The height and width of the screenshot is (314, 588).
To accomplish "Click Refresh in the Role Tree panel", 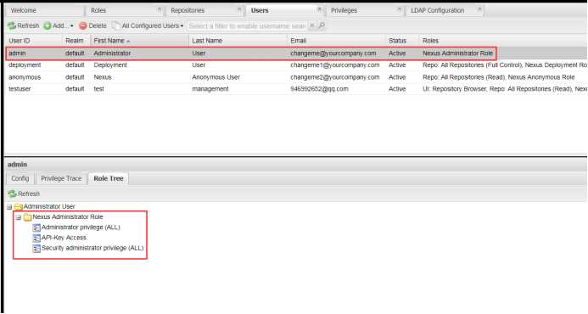I will [24, 193].
